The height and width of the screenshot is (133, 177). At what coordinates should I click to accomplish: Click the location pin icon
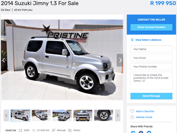[132, 40]
